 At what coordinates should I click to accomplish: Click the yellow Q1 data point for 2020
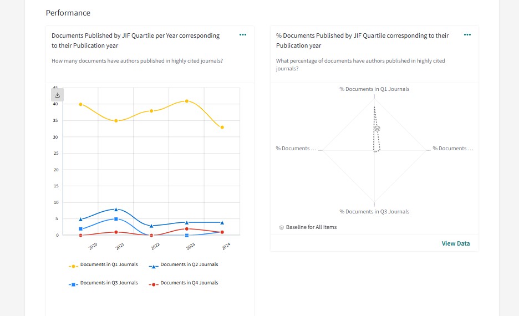pos(81,104)
